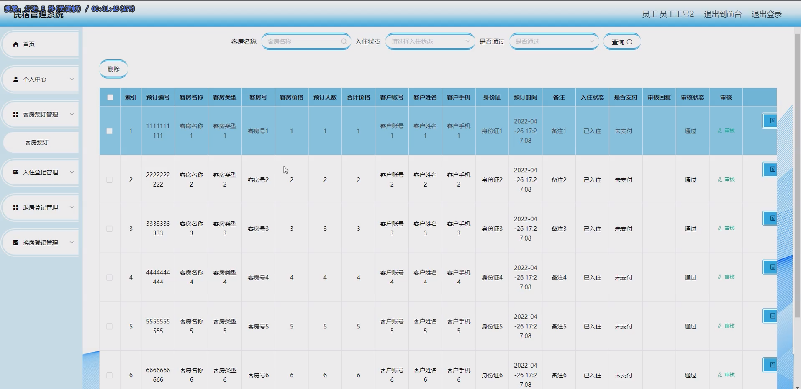Click the chart icon of 换房登记管理
Viewport: 801px width, 389px height.
click(x=16, y=243)
